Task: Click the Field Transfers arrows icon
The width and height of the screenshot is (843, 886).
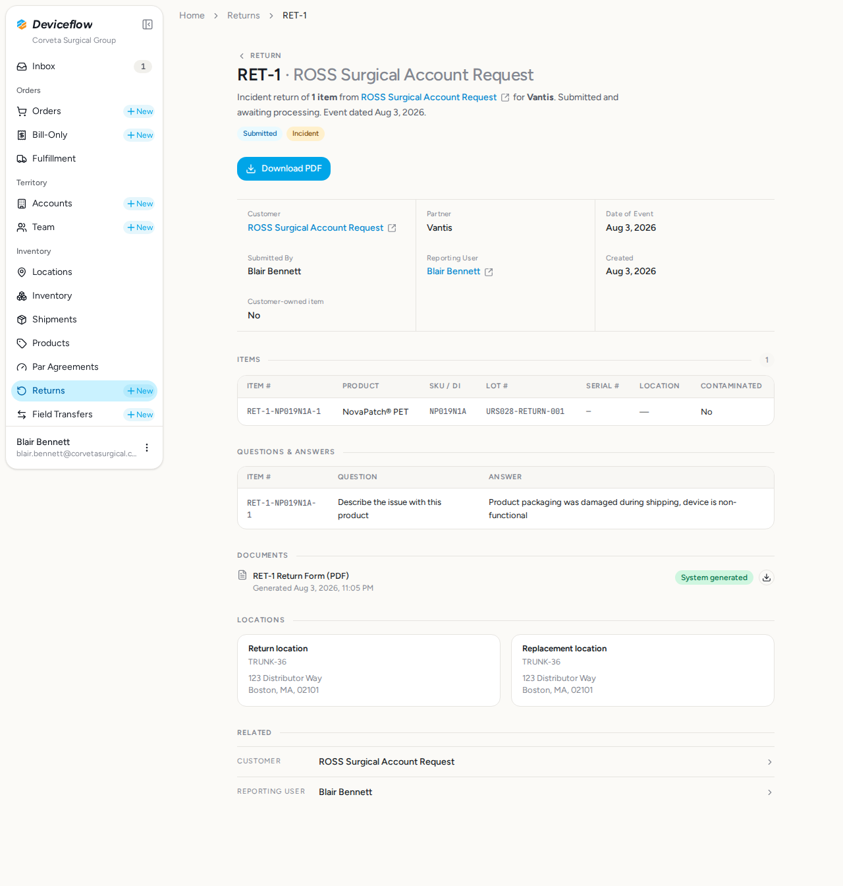Action: 22,415
